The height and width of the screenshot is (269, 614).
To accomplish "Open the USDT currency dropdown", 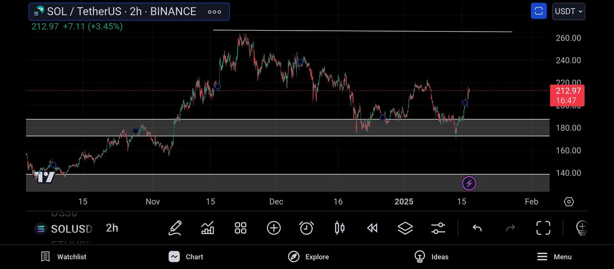I will (x=568, y=11).
